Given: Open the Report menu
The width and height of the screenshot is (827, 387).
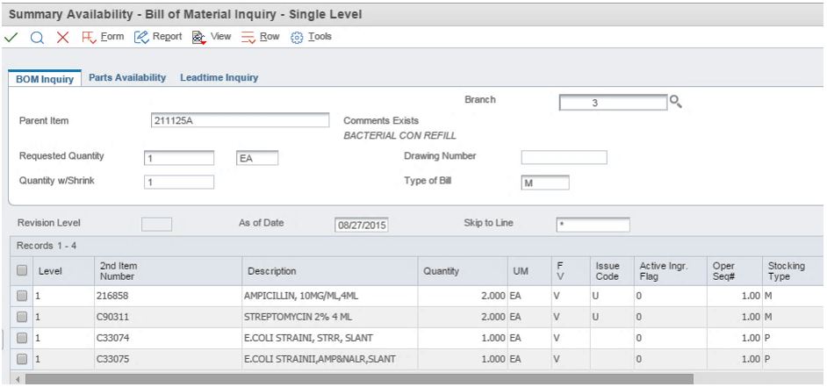Looking at the screenshot, I should [x=167, y=36].
